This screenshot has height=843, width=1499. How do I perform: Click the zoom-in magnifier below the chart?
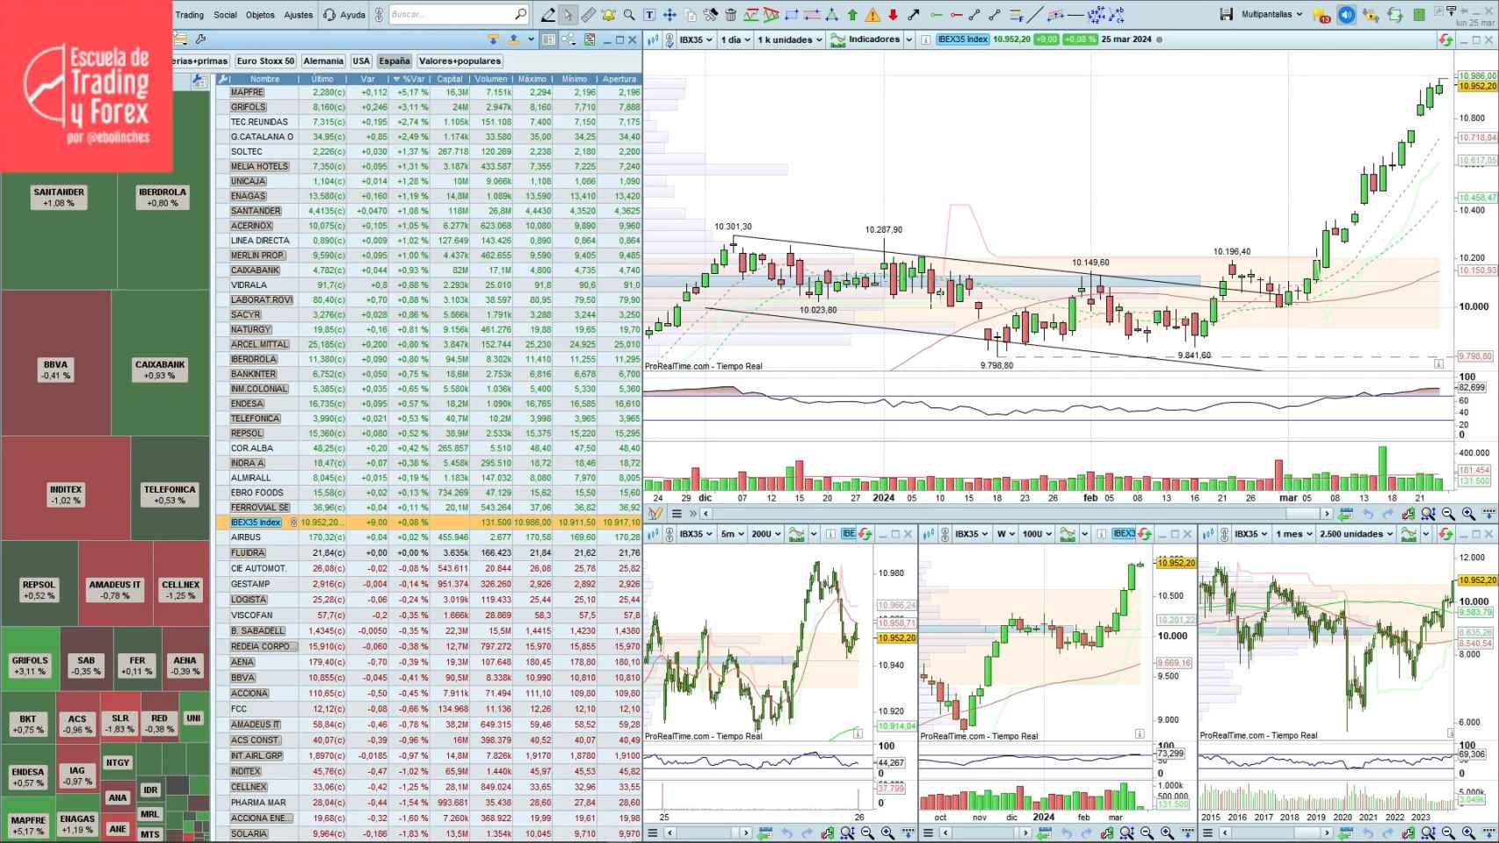1467,514
